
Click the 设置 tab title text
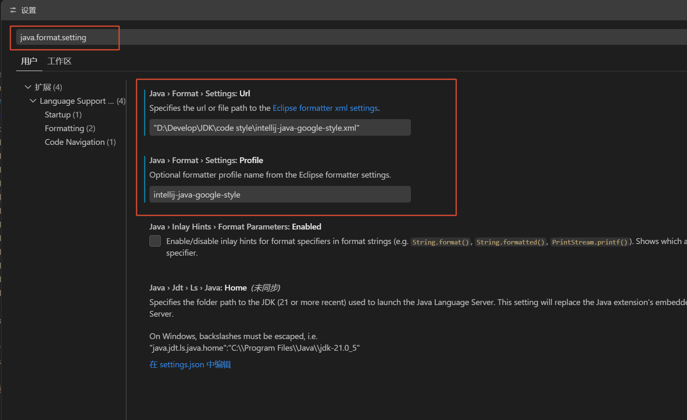click(x=29, y=10)
